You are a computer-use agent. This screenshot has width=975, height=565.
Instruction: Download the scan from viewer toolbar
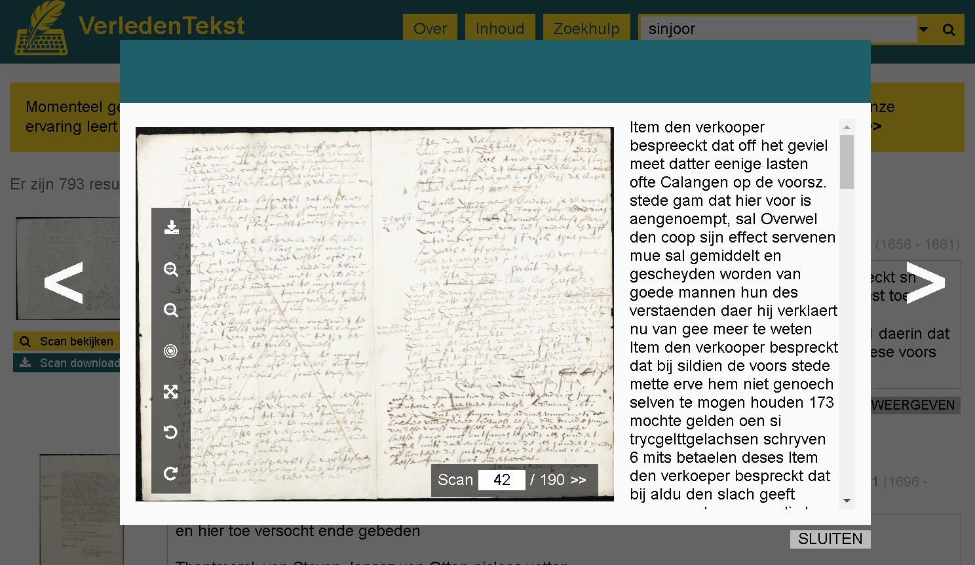click(171, 227)
